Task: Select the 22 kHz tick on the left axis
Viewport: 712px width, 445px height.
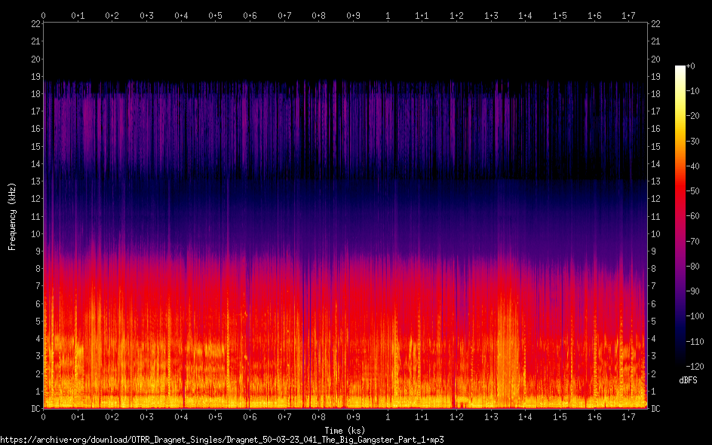Action: [35, 24]
